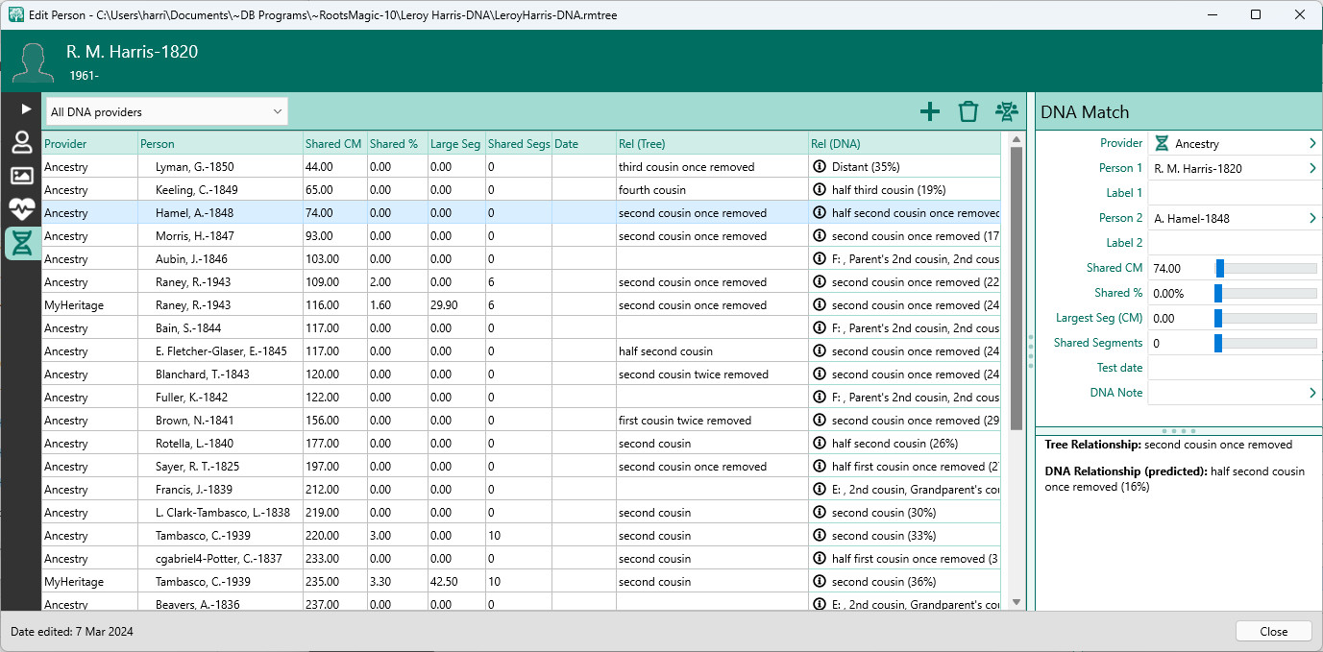This screenshot has height=652, width=1323.
Task: Click info icon for Lyman, G.-1850 row
Action: [x=820, y=167]
